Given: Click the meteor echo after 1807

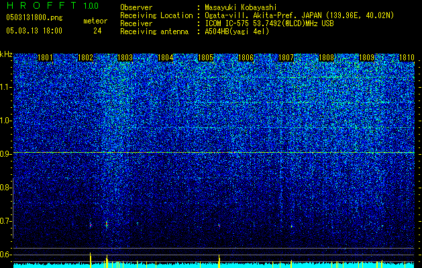Looking at the screenshot, I should [x=291, y=226].
